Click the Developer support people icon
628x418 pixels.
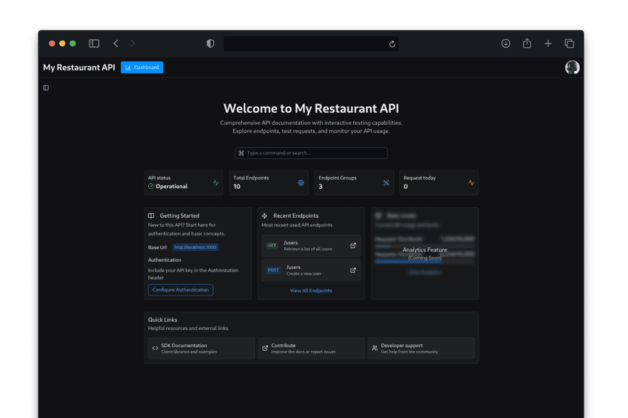coord(374,348)
